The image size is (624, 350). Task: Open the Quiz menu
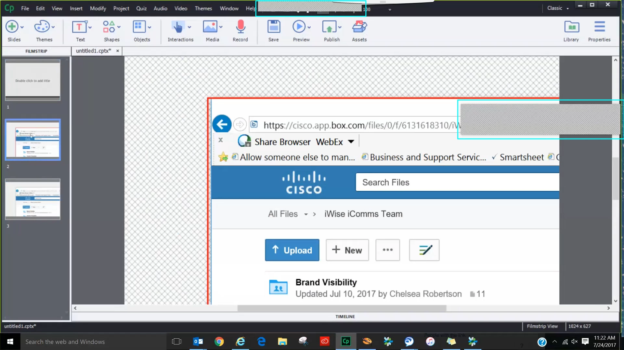141,8
